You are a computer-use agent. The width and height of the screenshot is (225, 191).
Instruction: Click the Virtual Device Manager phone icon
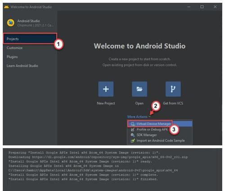tap(133, 124)
